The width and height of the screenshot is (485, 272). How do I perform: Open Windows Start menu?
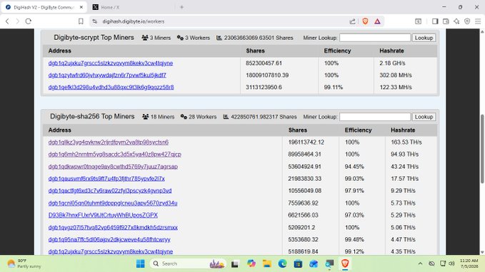(x=141, y=263)
